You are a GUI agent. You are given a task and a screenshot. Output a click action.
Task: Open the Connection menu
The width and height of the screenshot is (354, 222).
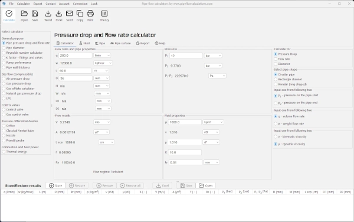[80, 4]
